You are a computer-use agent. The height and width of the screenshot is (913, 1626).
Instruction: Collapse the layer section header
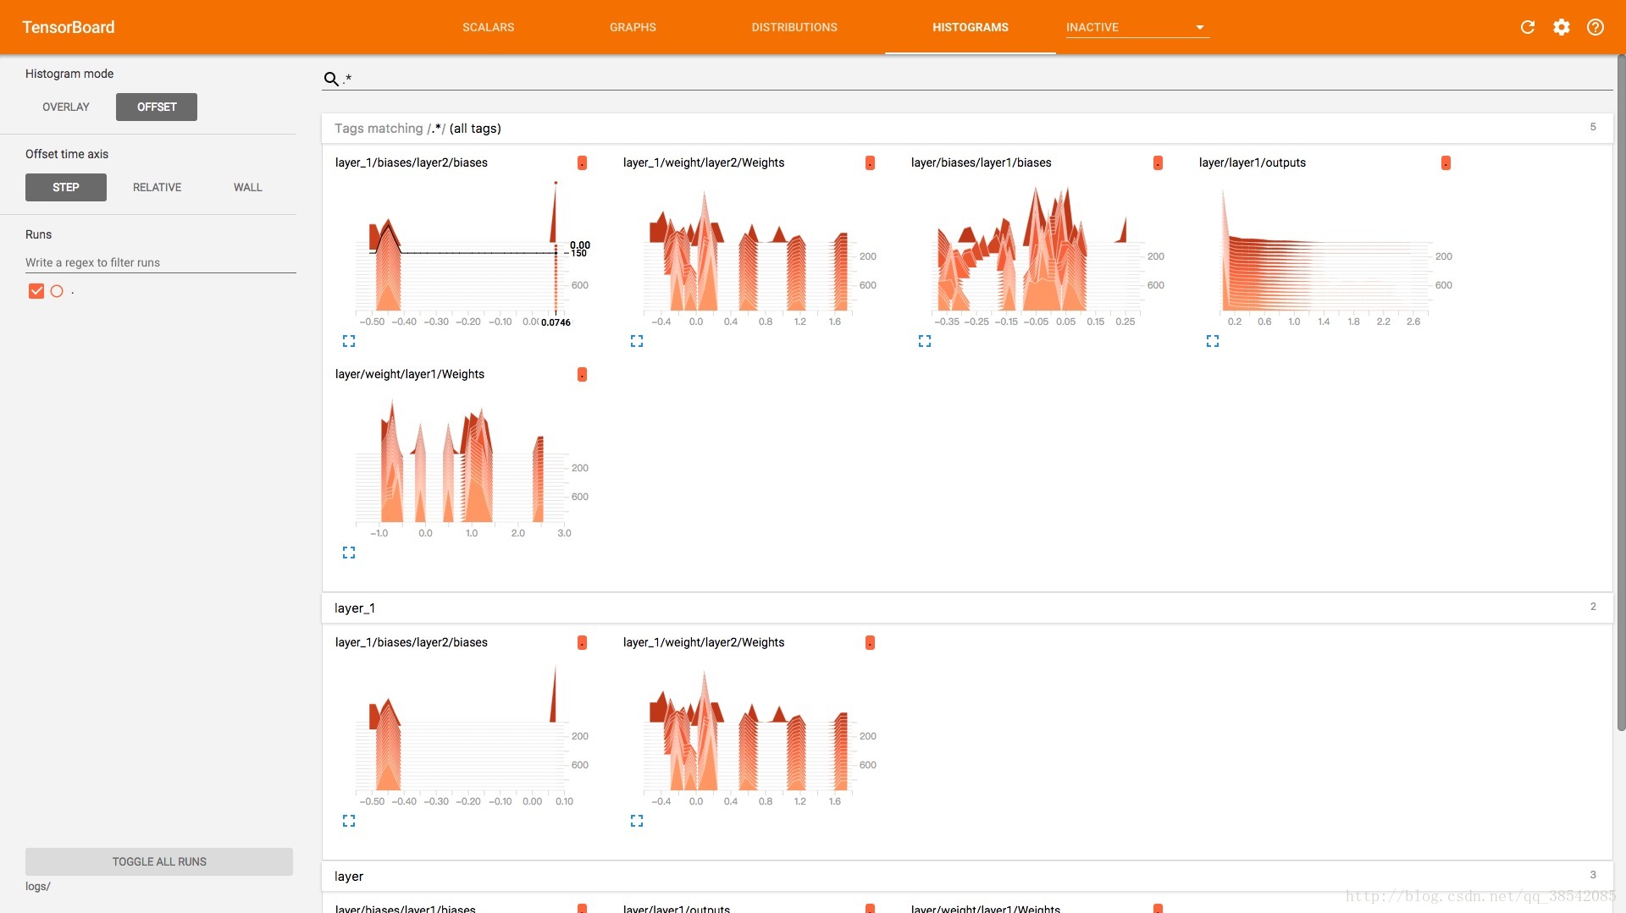coord(967,877)
